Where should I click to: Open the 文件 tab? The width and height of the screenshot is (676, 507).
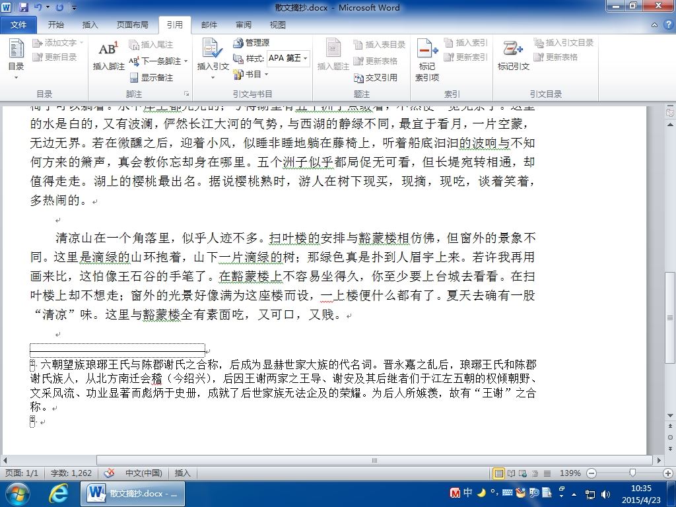tap(18, 24)
